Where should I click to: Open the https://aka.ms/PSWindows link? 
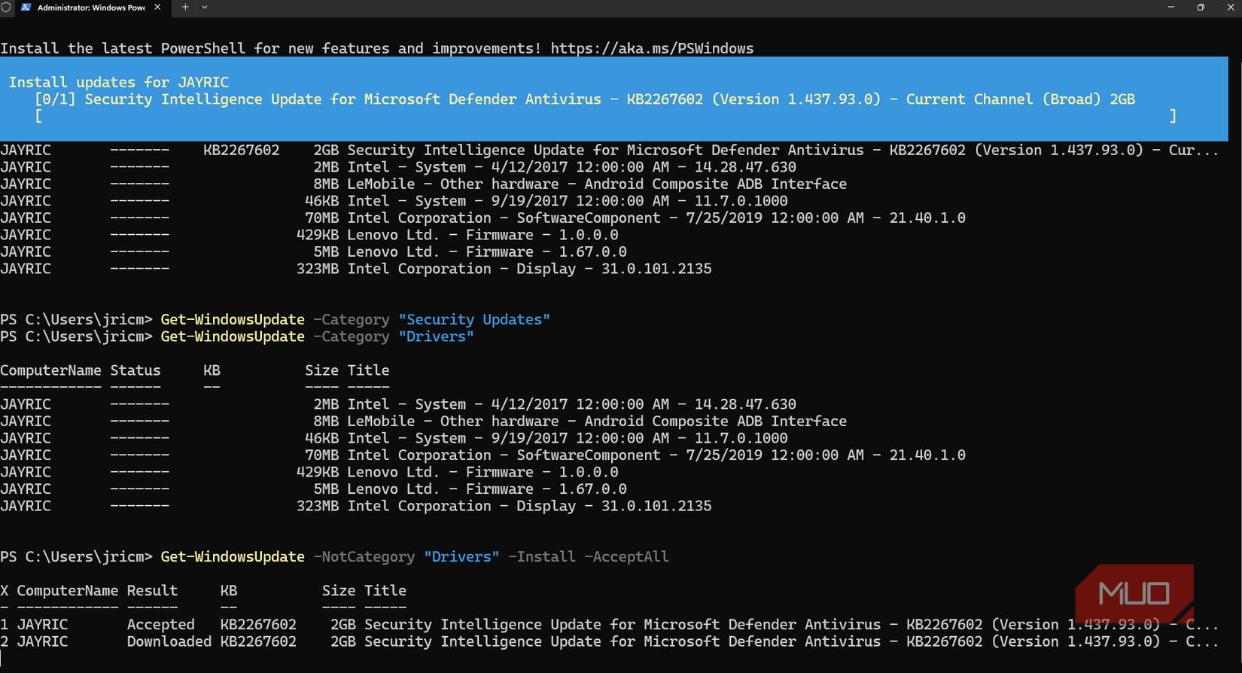click(x=652, y=48)
